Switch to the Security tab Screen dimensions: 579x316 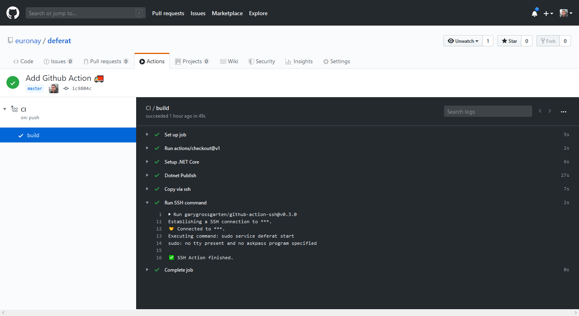261,61
